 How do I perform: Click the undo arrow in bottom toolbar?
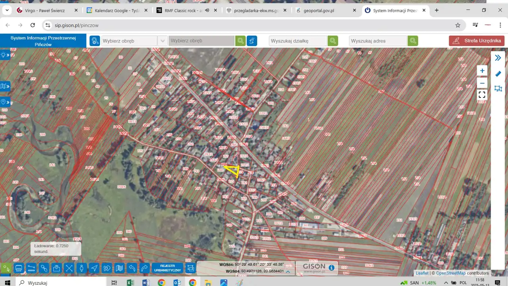point(132,268)
